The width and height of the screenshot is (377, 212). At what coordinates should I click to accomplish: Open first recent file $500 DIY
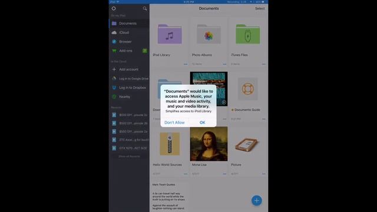click(x=129, y=115)
